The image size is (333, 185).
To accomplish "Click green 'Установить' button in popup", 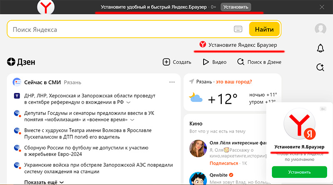I will coord(299,172).
